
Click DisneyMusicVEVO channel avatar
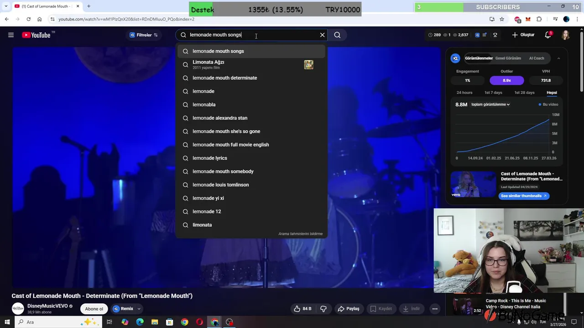pos(18,309)
